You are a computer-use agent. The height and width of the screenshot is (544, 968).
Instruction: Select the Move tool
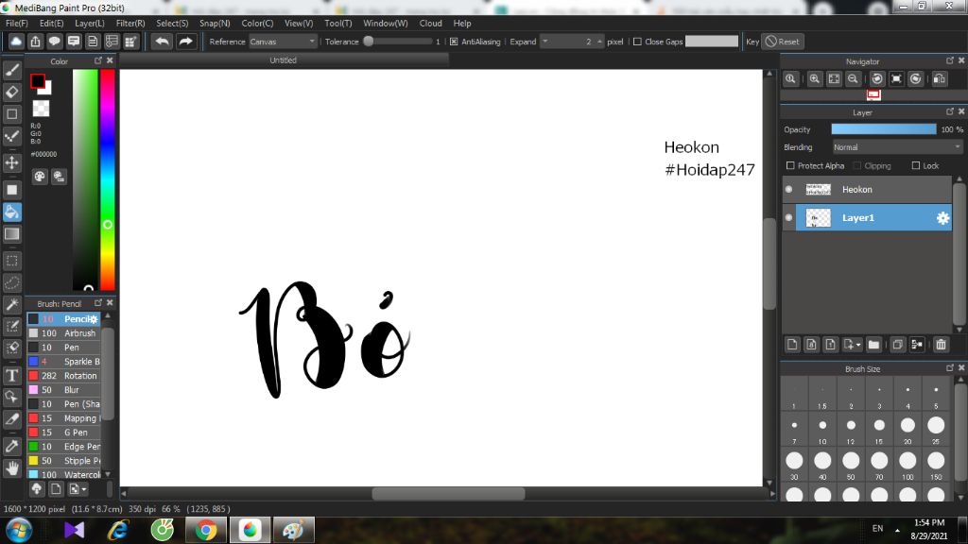click(x=11, y=162)
